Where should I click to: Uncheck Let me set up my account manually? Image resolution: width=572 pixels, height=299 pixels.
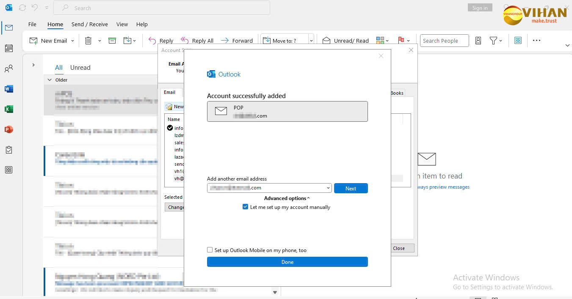tap(245, 207)
